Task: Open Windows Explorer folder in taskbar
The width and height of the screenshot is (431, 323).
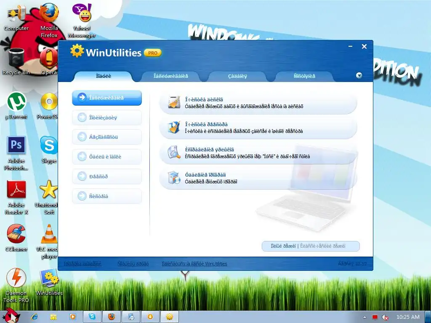Action: tap(53, 317)
